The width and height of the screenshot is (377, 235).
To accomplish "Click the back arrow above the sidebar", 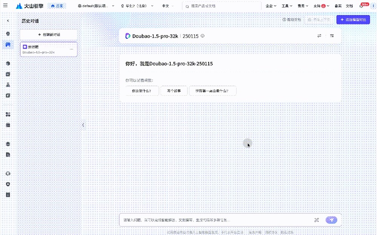I will click(8, 21).
